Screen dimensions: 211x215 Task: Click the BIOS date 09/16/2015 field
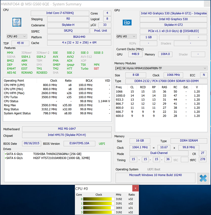point(32,144)
